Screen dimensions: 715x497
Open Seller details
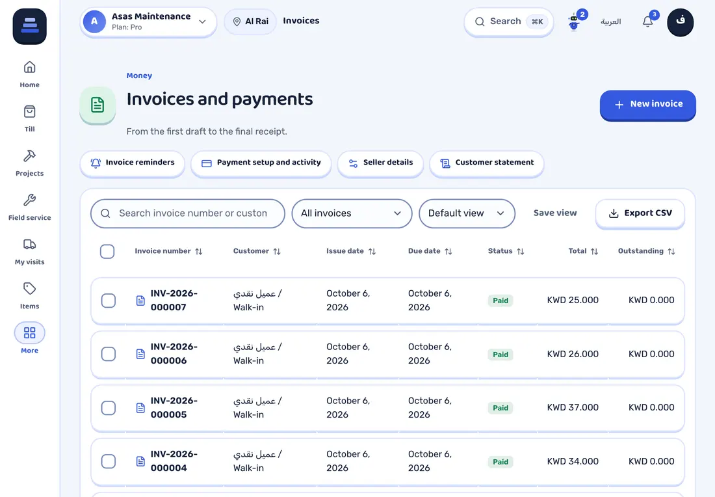point(380,163)
